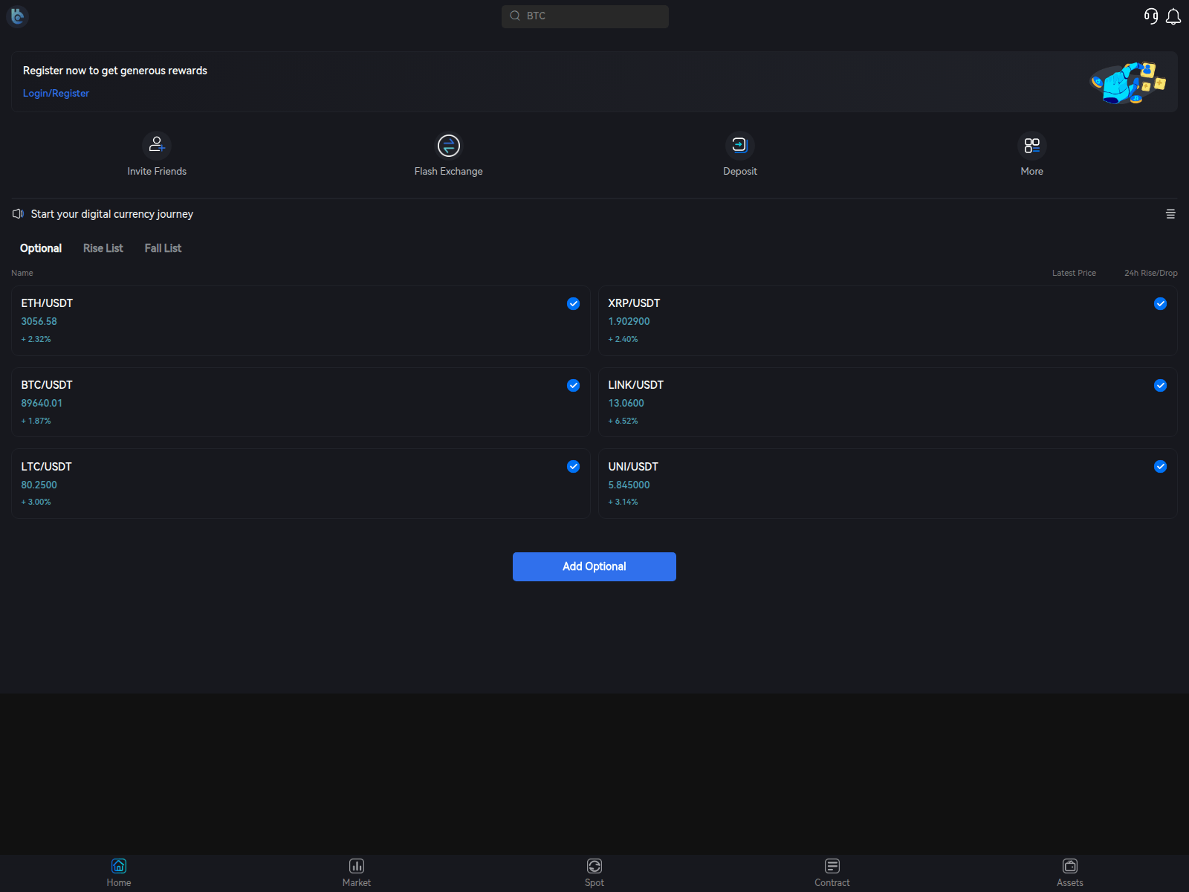The width and height of the screenshot is (1189, 892).
Task: Open customer support headset icon
Action: pos(1150,16)
